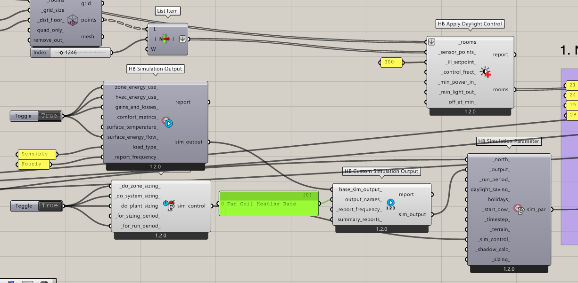Click the surface_energy_flow_ input
Viewport: 578px width, 283px height.
133,137
